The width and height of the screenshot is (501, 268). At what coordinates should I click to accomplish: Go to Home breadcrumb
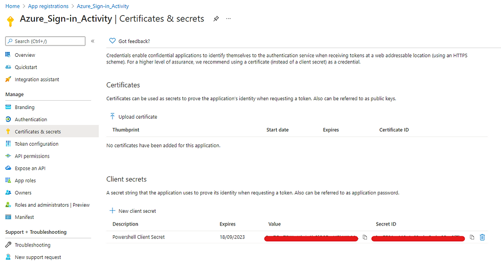[12, 6]
